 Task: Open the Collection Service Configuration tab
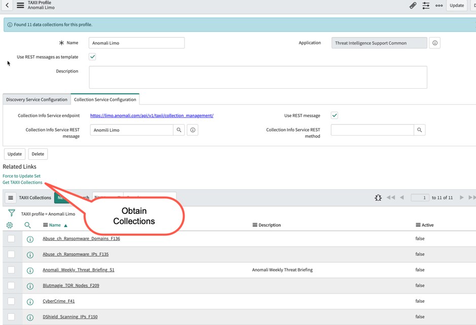click(105, 99)
